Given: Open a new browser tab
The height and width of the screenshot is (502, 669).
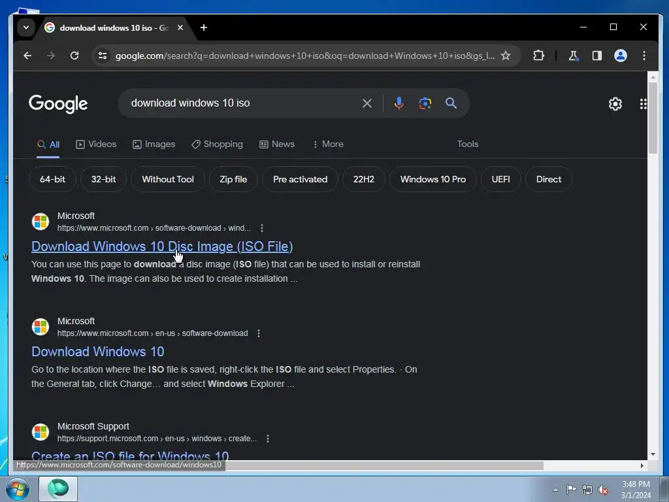Looking at the screenshot, I should (204, 27).
